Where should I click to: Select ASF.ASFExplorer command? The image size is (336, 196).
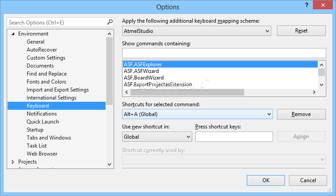pos(221,64)
